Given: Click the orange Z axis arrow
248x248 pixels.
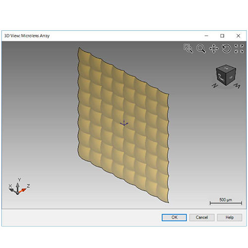Looking at the screenshot, I should [22, 190].
